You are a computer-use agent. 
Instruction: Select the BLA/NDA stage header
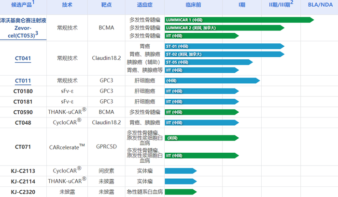point(320,5)
